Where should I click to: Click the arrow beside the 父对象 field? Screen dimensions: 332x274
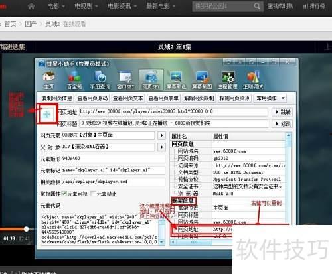pos(161,147)
